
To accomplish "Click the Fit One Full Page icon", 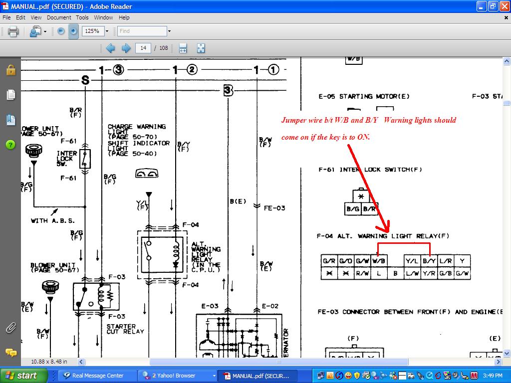I will [201, 48].
